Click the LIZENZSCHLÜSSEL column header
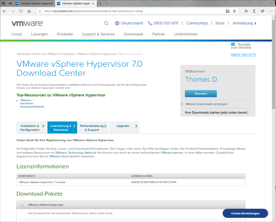 142,176
